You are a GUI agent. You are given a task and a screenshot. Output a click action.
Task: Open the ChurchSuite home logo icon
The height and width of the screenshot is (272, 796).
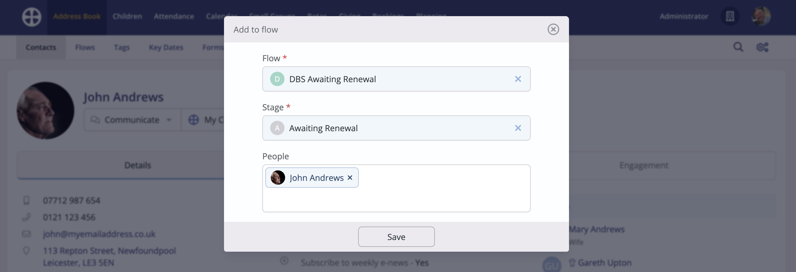[31, 17]
